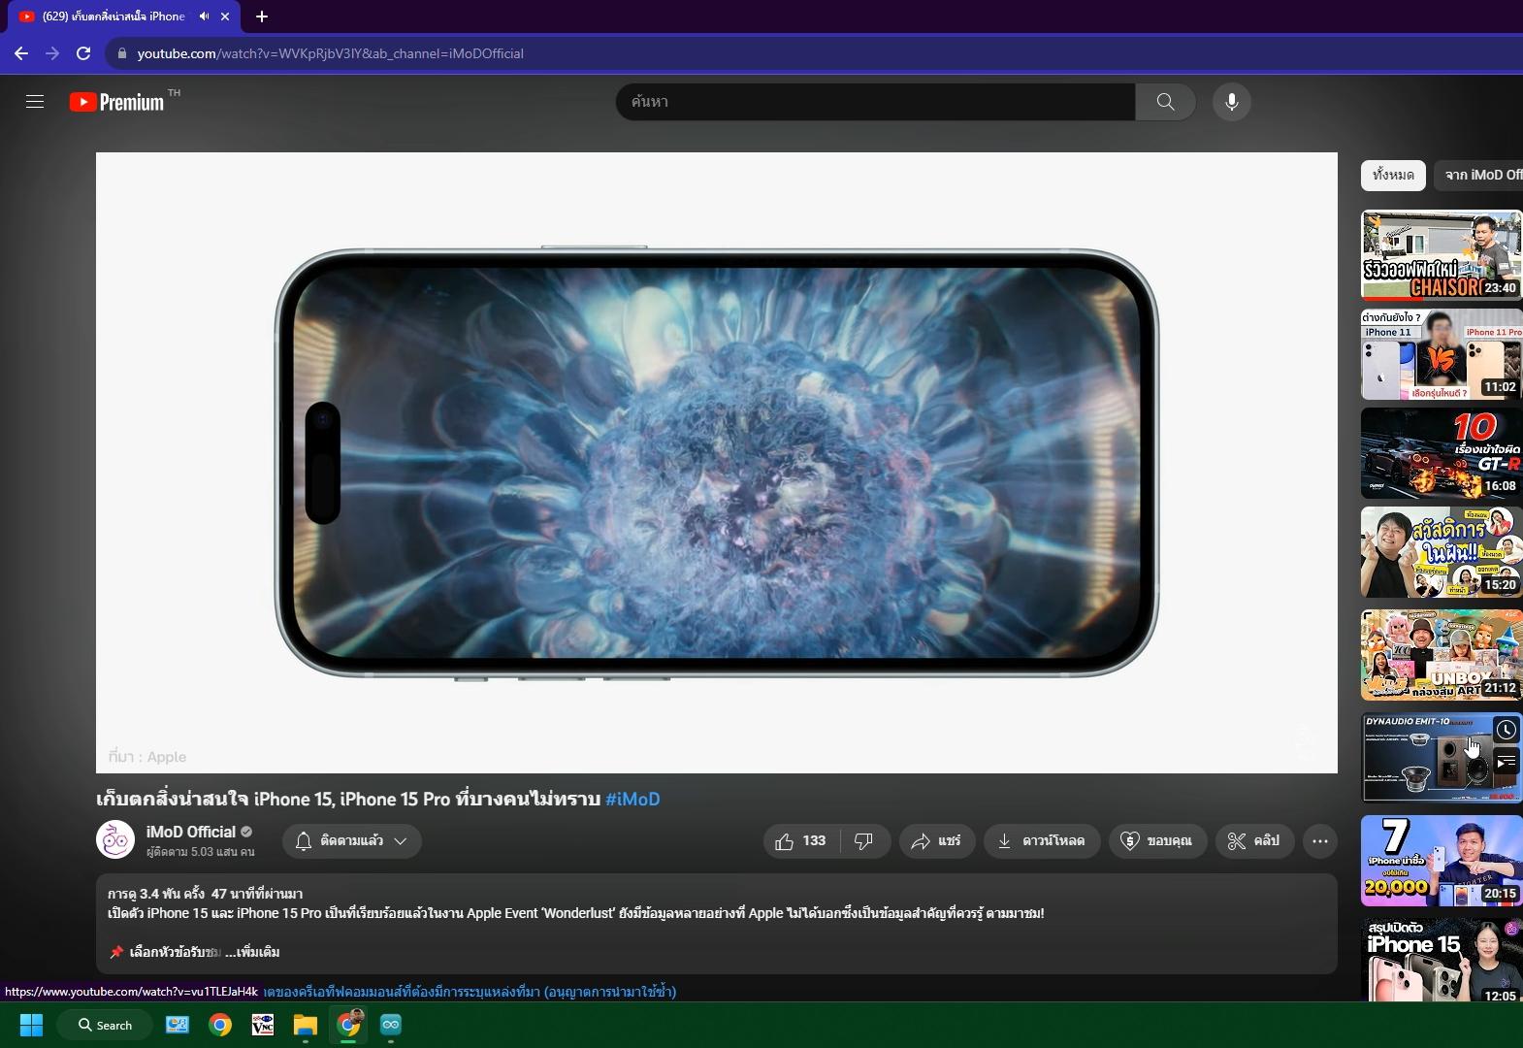Open CHAISORI office review video thumbnail
This screenshot has width=1523, height=1048.
[x=1442, y=255]
